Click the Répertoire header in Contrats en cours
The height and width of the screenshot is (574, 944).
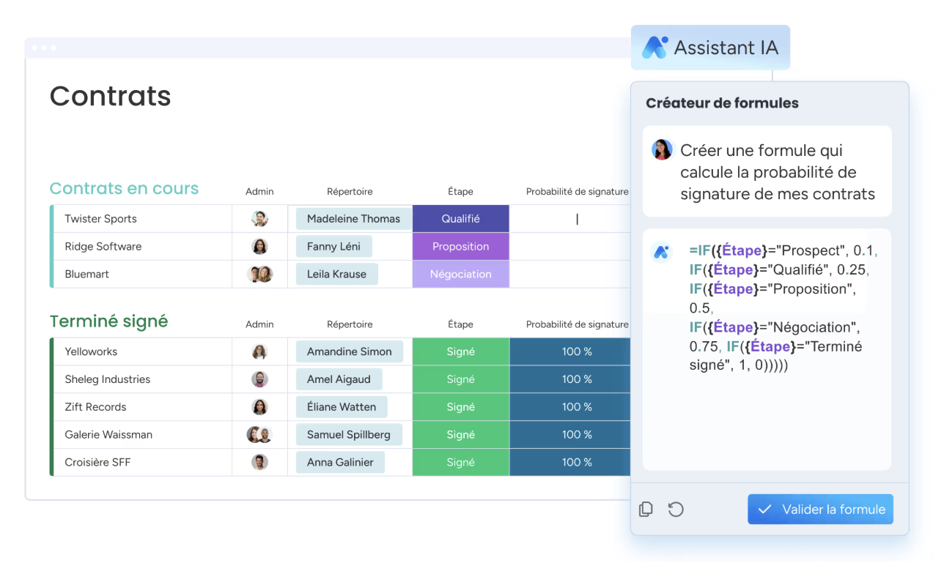[x=350, y=191]
